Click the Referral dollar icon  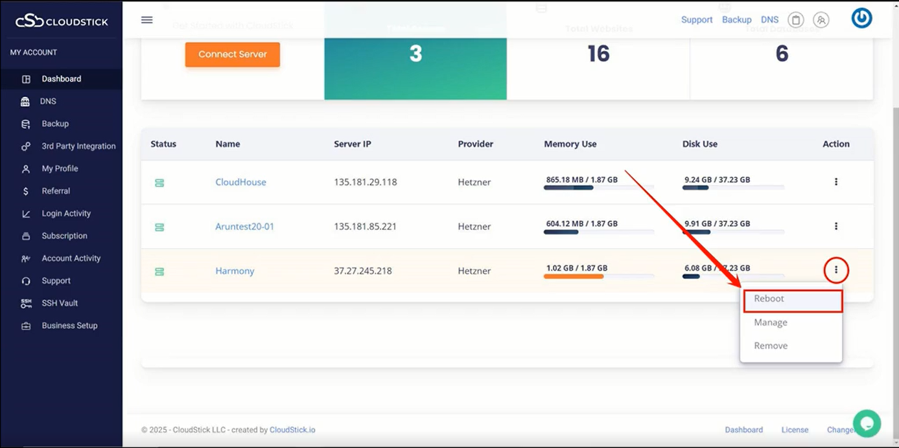click(26, 191)
